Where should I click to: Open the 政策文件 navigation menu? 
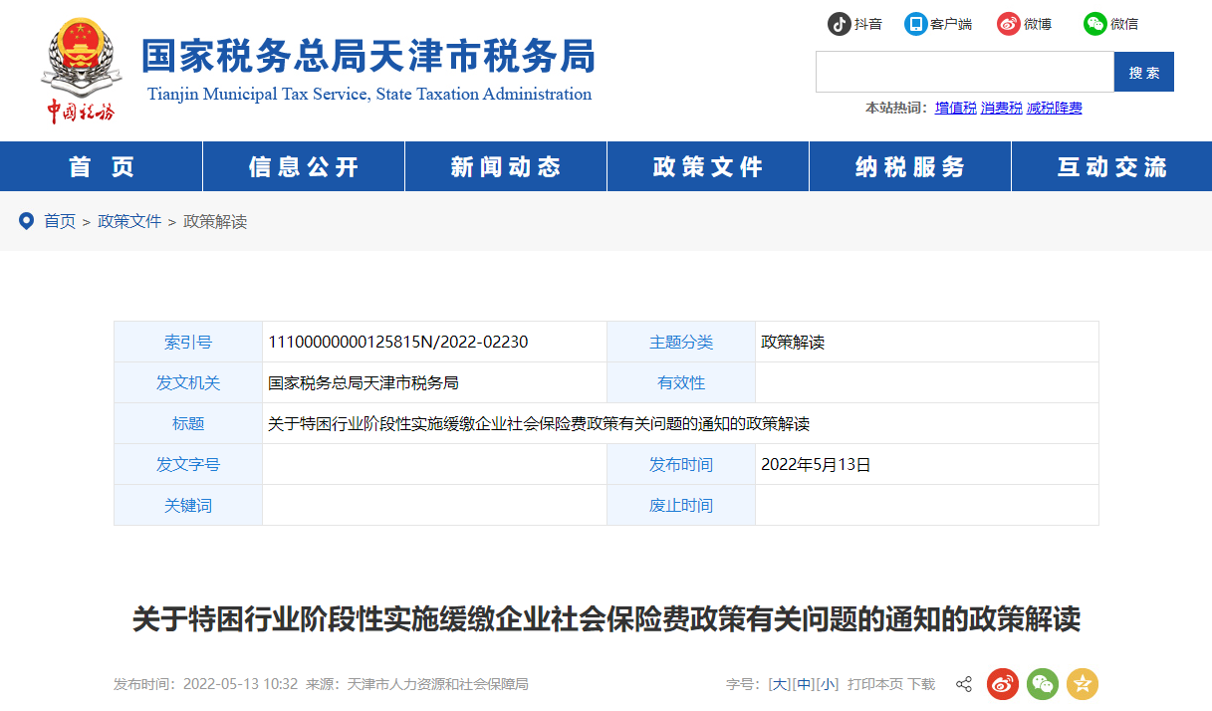(x=707, y=165)
